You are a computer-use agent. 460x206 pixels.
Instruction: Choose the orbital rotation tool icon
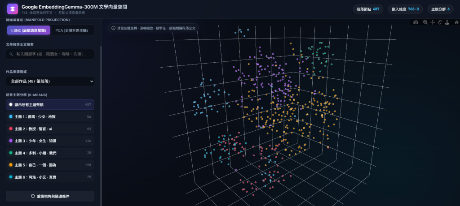(x=440, y=22)
